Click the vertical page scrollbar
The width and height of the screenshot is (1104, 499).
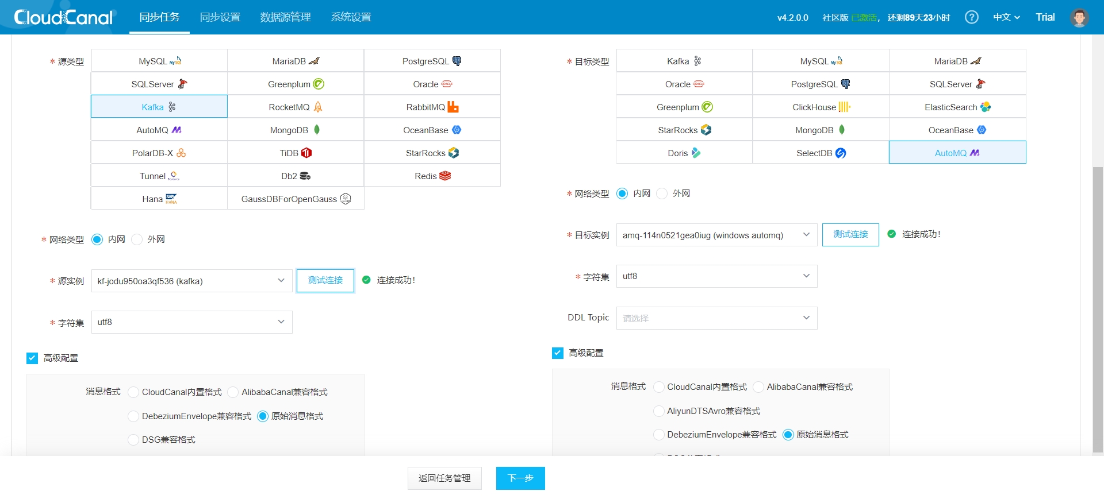pos(1098,310)
